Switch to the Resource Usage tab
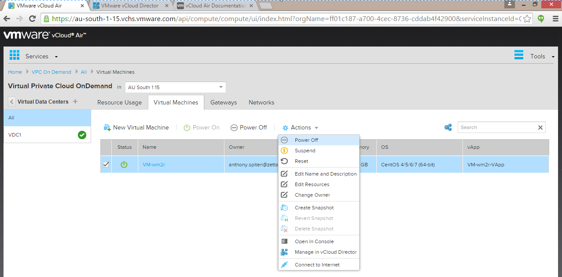 (120, 102)
